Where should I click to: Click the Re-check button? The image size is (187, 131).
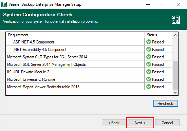click(x=166, y=103)
